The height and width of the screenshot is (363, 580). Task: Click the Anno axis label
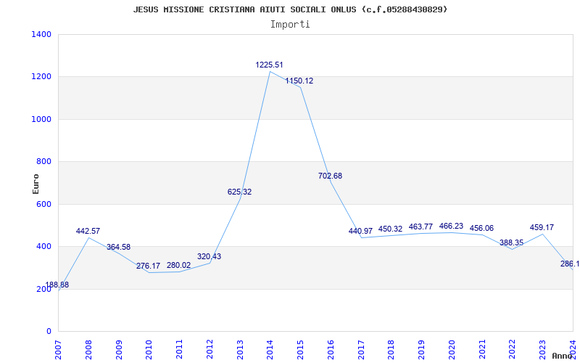click(x=563, y=356)
